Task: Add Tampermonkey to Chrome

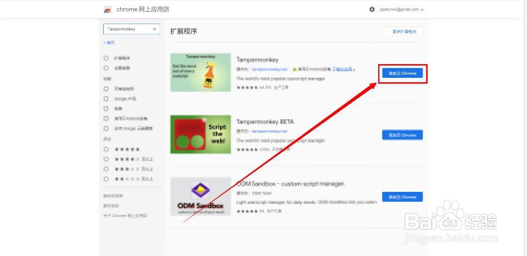Action: pyautogui.click(x=402, y=73)
